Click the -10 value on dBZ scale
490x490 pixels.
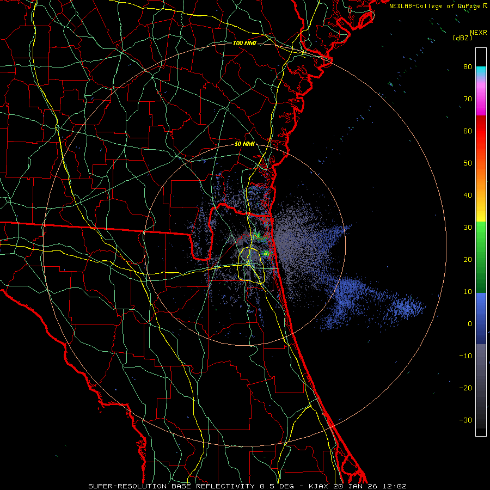click(465, 356)
